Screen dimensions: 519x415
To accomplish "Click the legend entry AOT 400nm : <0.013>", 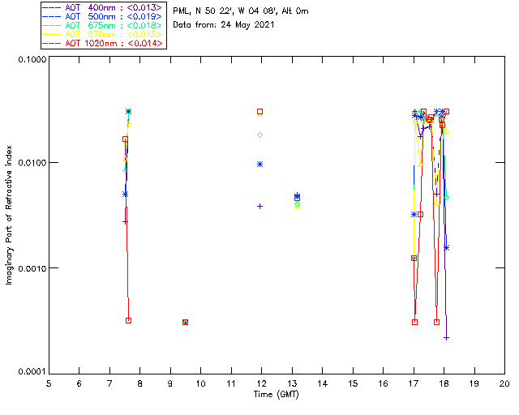I will pos(104,7).
